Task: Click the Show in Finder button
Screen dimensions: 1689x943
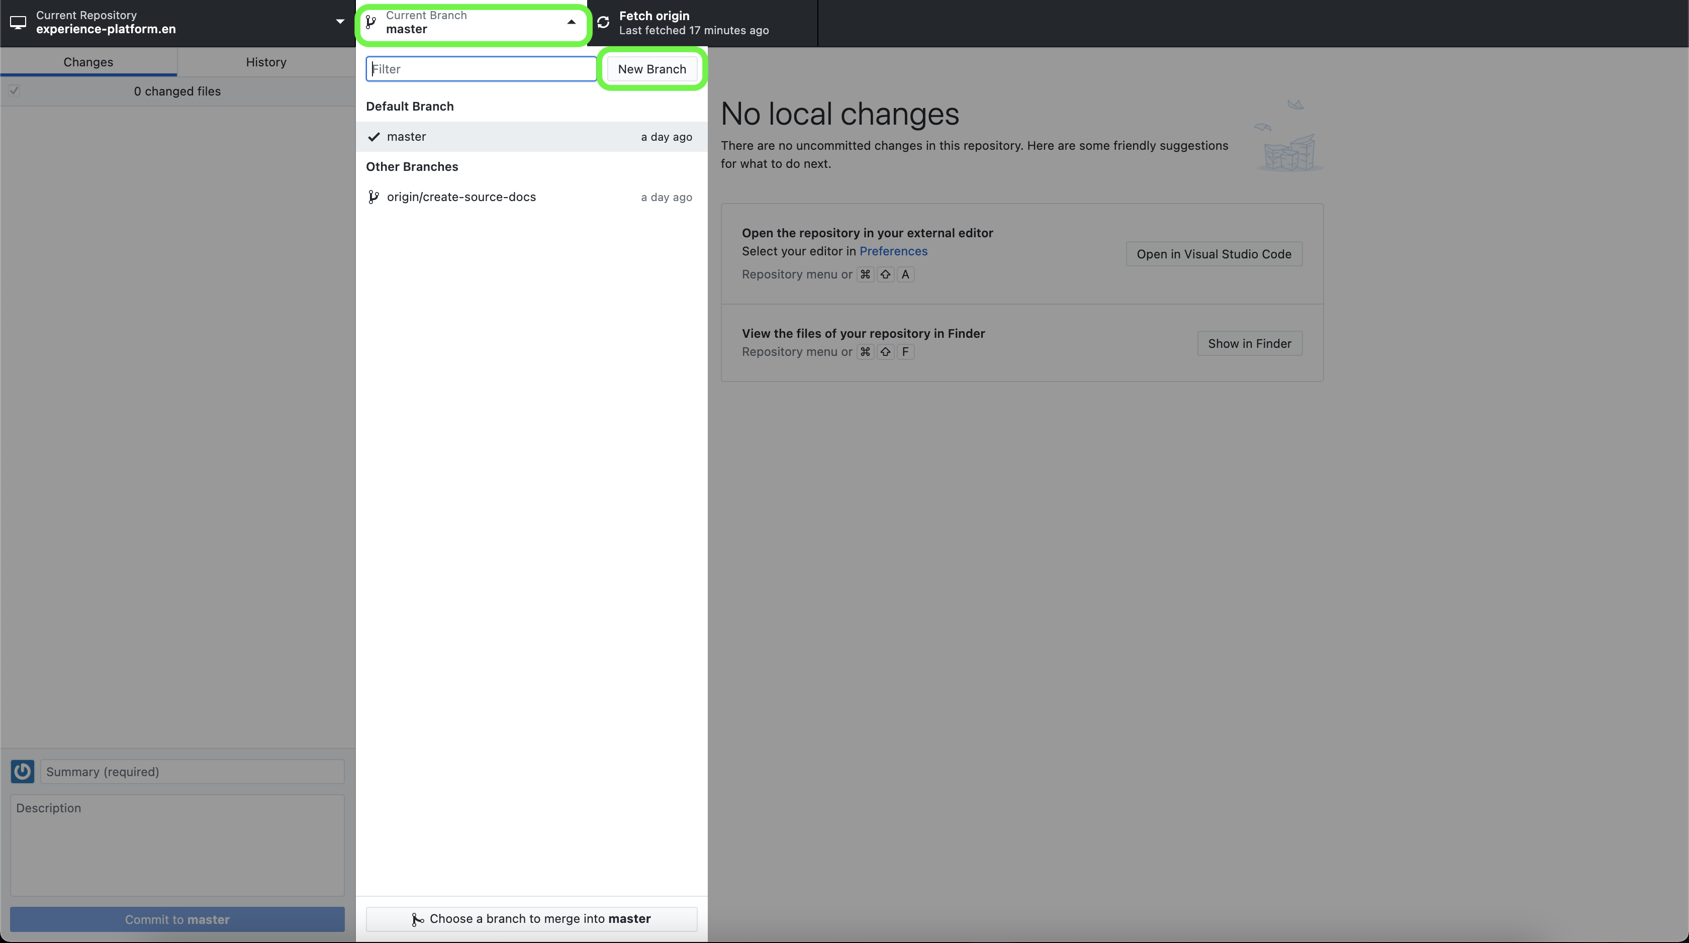Action: point(1249,344)
